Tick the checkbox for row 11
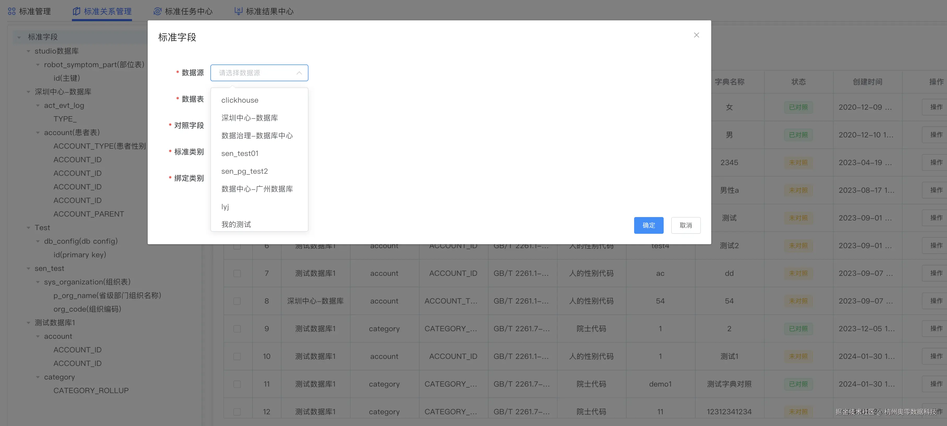Viewport: 947px width, 426px height. [237, 384]
